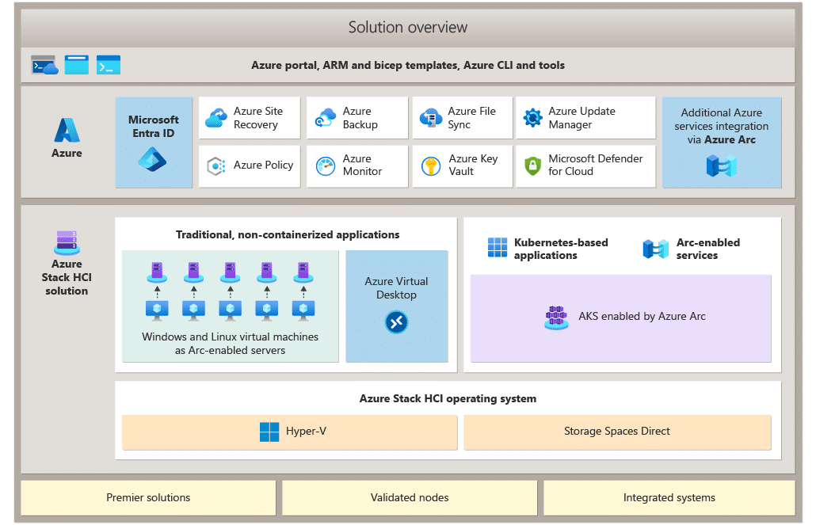Screen dimensions: 816x525
Task: Click the Azure Cloud Shell icon
Action: pyautogui.click(x=44, y=65)
